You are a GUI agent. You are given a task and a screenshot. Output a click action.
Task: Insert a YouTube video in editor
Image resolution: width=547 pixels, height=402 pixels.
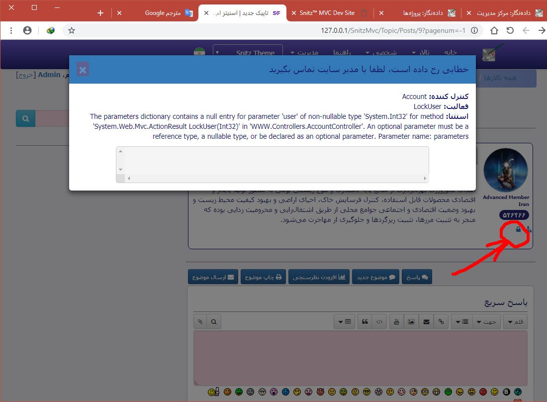click(396, 321)
